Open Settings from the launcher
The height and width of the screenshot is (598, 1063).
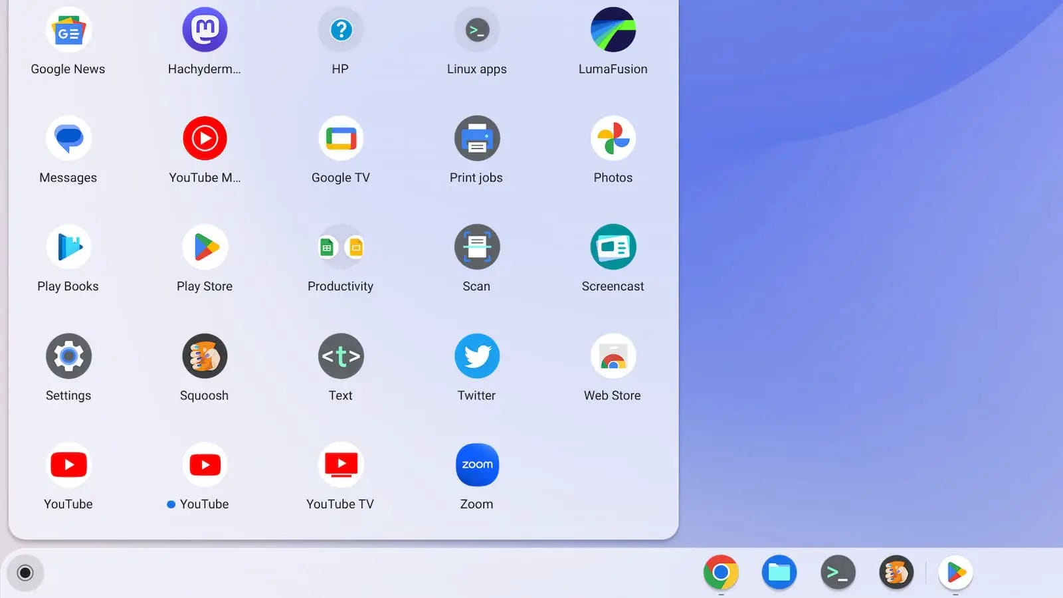68,356
